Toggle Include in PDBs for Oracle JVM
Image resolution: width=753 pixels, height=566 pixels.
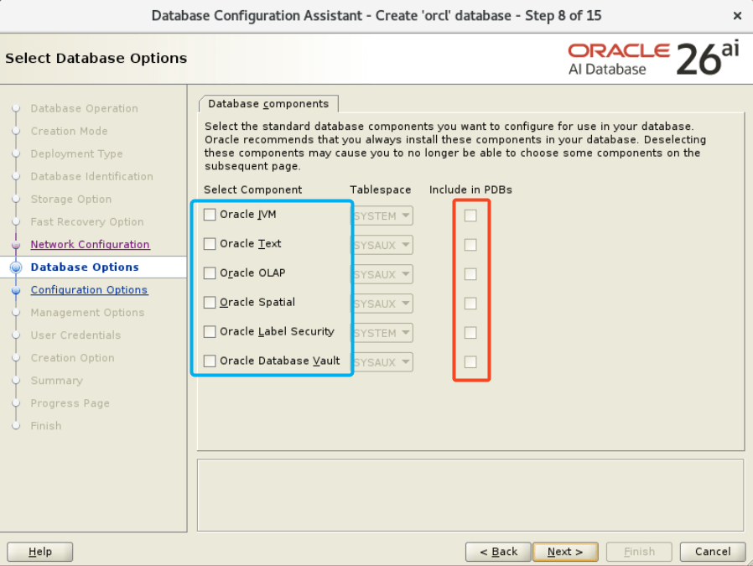pos(470,215)
